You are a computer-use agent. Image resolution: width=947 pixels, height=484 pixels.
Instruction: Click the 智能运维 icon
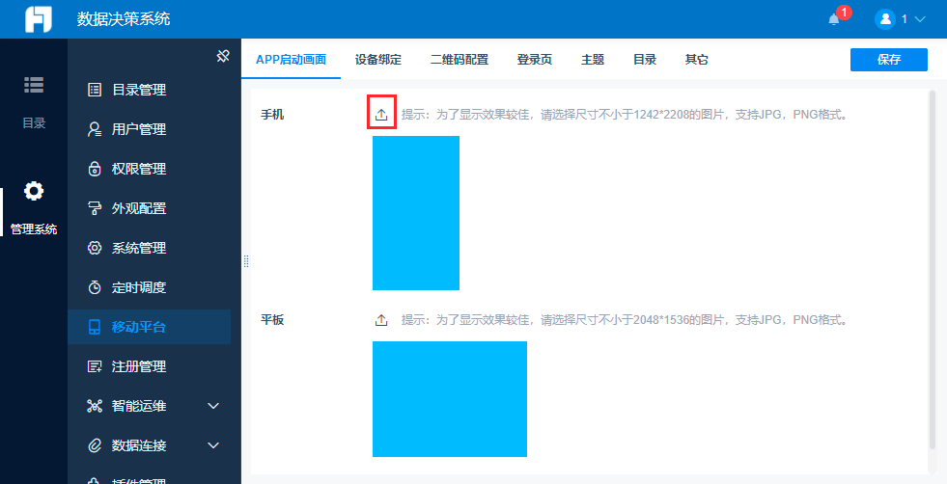coord(95,406)
